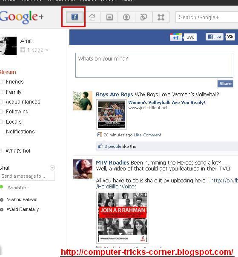Click the 'Whats on your mind?' box

[x=154, y=65]
